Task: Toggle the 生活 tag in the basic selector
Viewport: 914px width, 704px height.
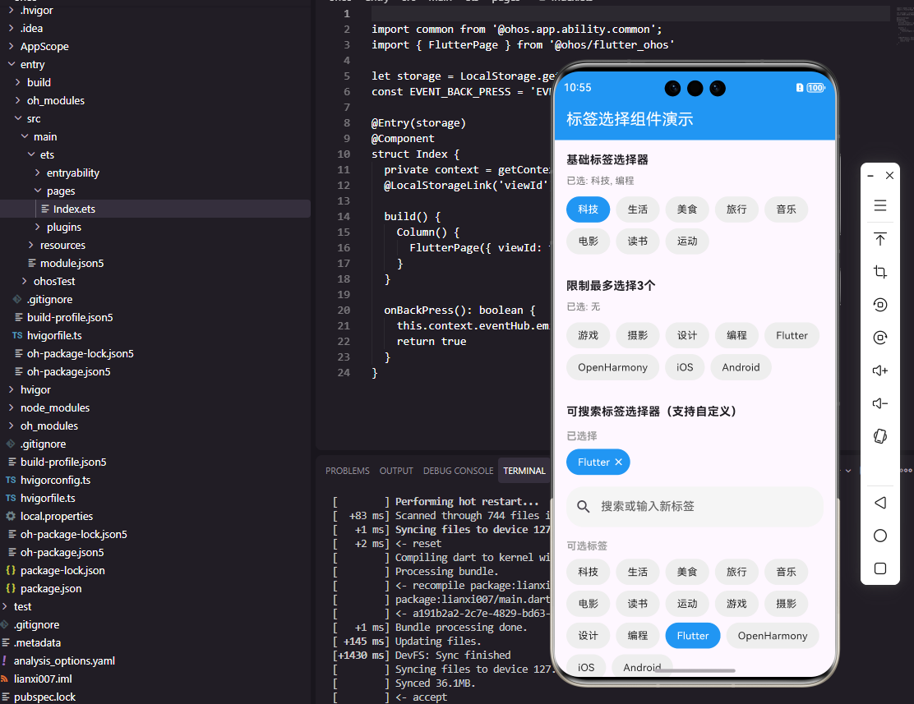Action: point(638,209)
